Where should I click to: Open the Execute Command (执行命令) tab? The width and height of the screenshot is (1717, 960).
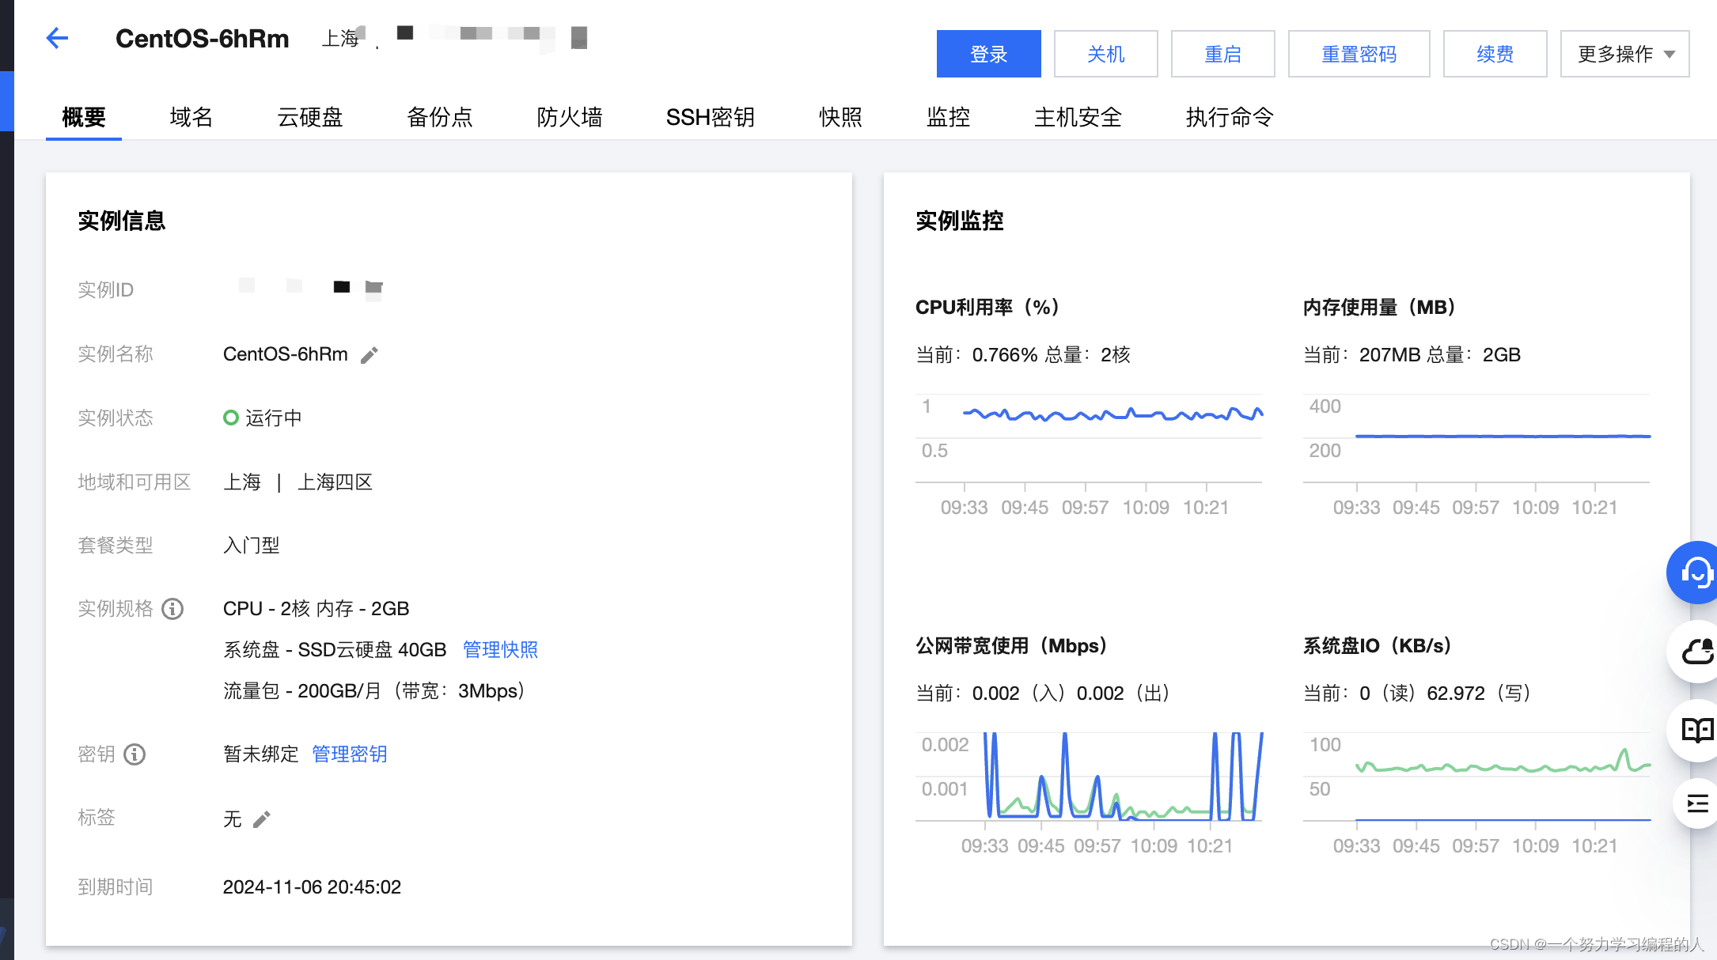1230,117
